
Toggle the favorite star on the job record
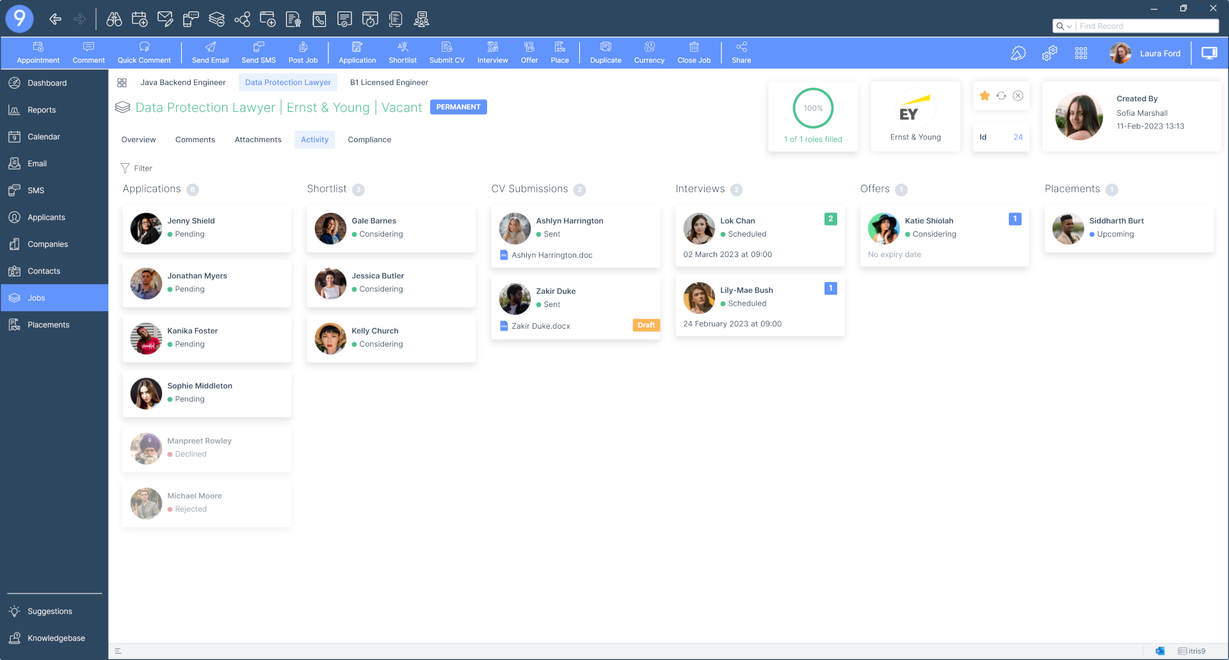pos(984,95)
